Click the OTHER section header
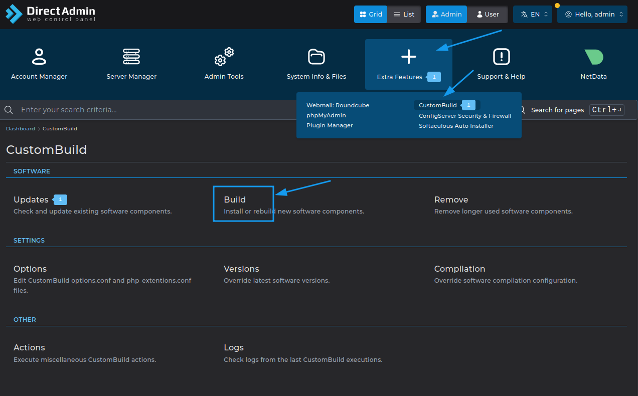This screenshot has width=638, height=396. coord(25,320)
